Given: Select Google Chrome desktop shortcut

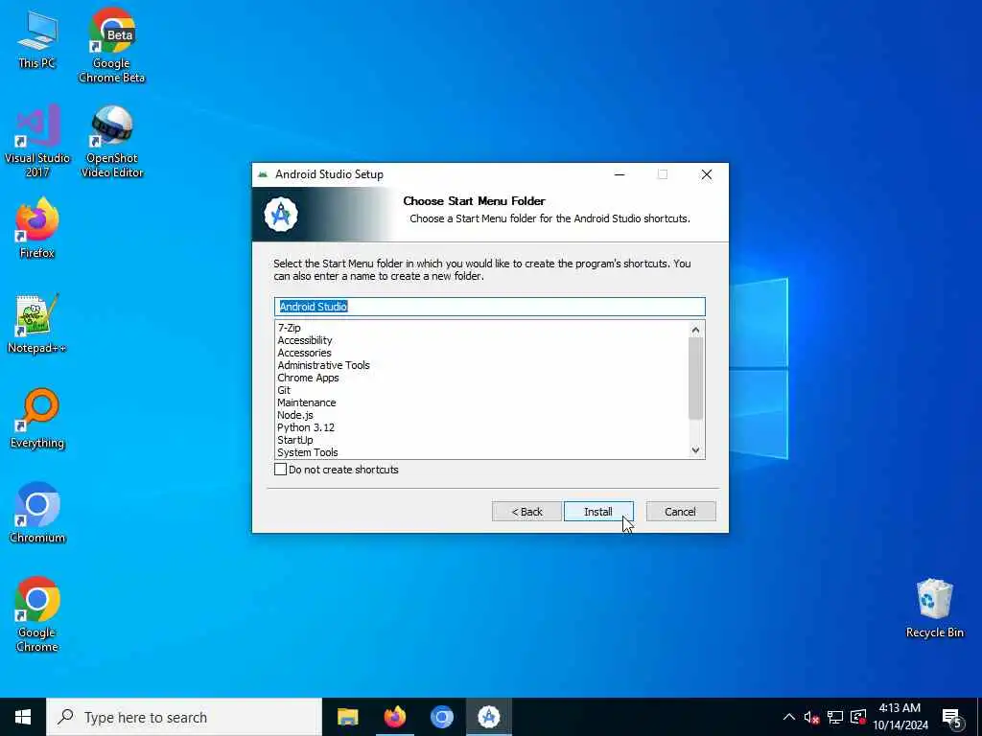Looking at the screenshot, I should click(x=37, y=614).
